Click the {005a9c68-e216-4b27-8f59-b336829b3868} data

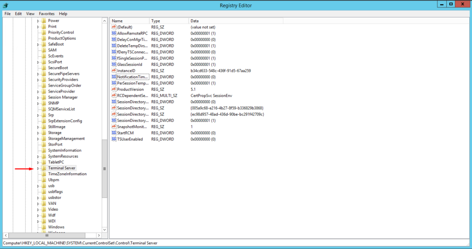click(x=227, y=108)
